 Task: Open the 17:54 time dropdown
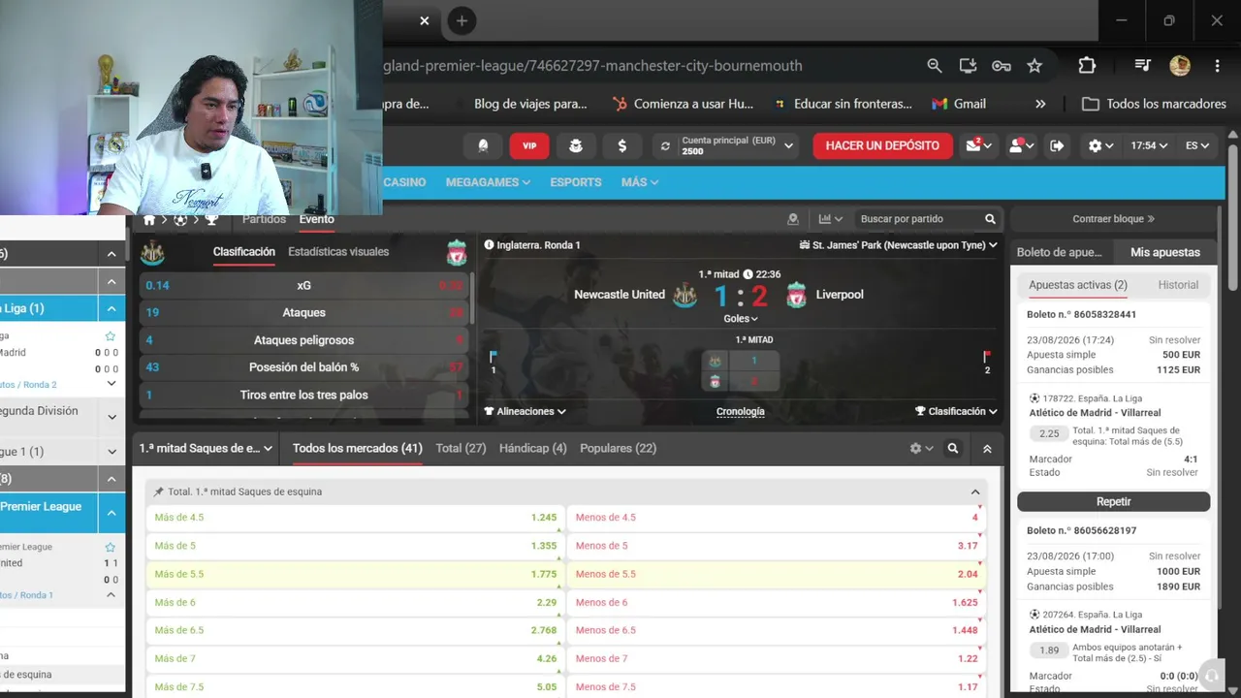tap(1149, 145)
